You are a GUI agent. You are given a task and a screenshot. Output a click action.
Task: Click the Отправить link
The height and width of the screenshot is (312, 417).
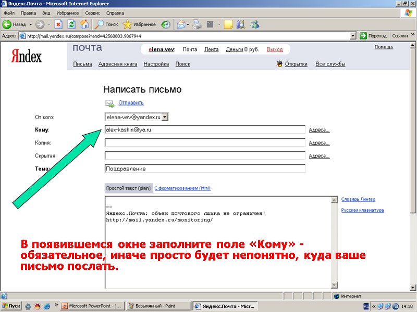131,102
